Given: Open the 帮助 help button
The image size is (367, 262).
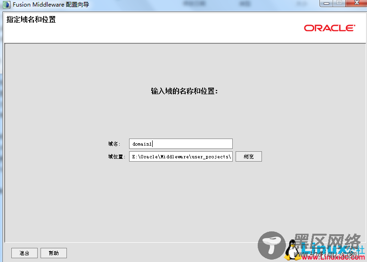Looking at the screenshot, I should [x=54, y=253].
